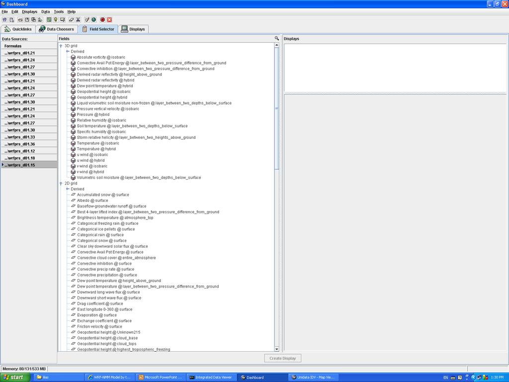Click the green globe toolbar icon
509x382 pixels.
[x=94, y=20]
